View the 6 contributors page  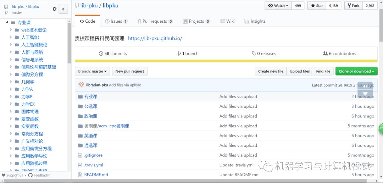pos(339,54)
